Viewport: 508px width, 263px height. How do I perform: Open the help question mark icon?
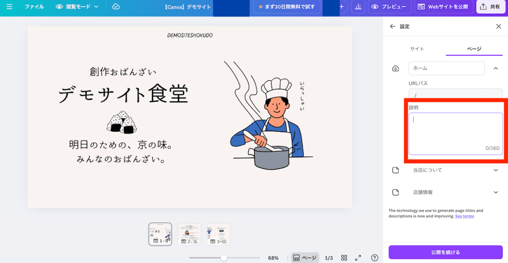(x=375, y=258)
